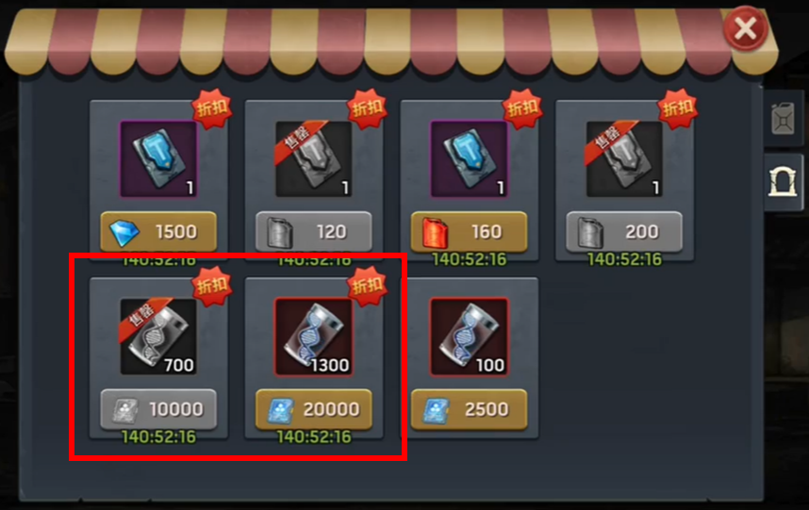Select the sold-out 700 DNA vial
The height and width of the screenshot is (510, 809).
158,337
